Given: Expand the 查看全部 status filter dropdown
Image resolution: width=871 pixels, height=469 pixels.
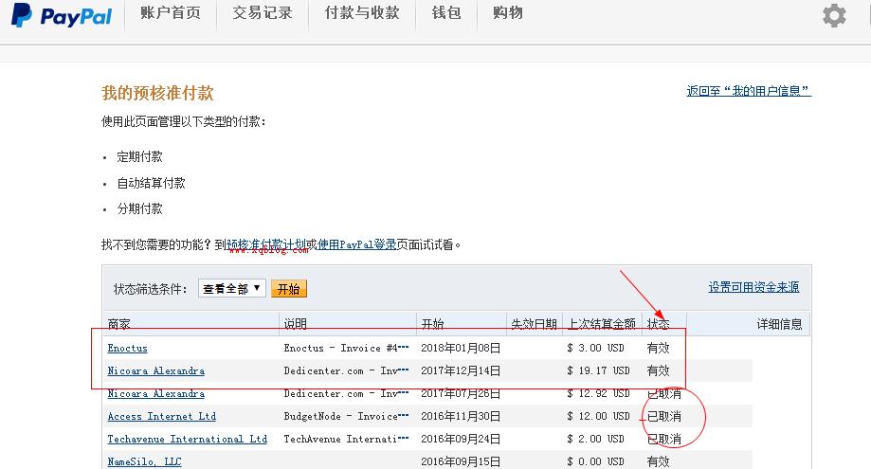Looking at the screenshot, I should click(x=231, y=289).
